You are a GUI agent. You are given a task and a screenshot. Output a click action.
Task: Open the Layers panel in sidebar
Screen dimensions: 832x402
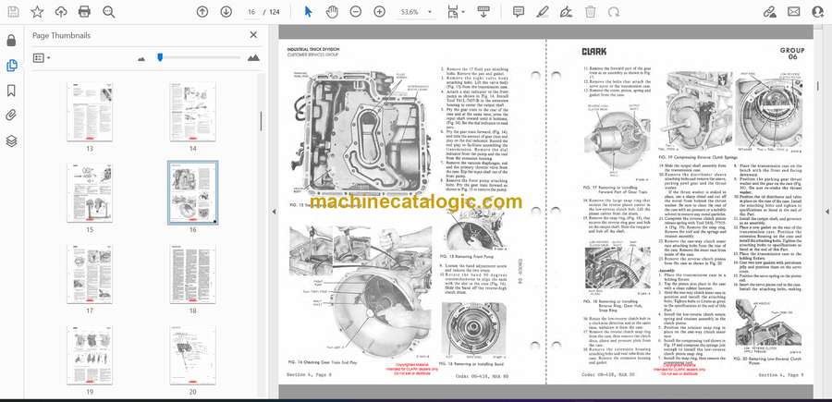tap(11, 140)
